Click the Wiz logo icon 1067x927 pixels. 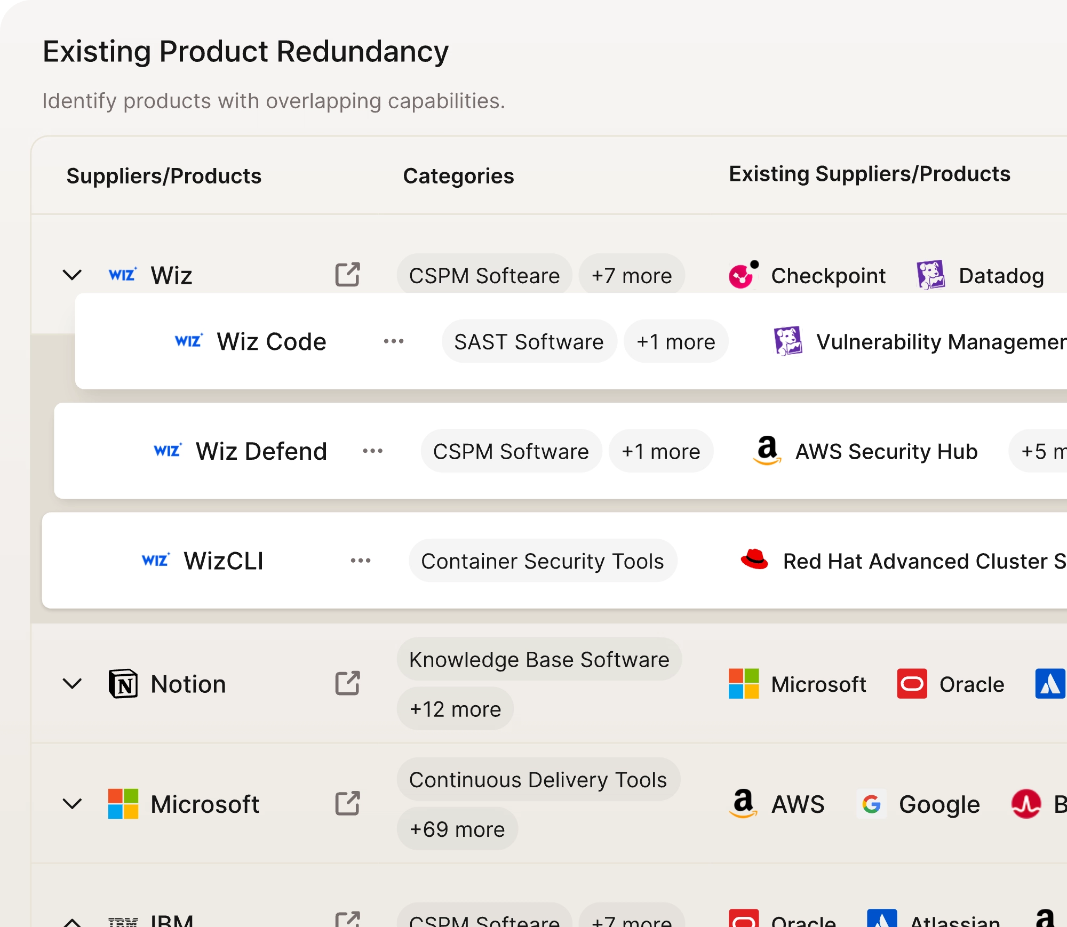tap(122, 275)
